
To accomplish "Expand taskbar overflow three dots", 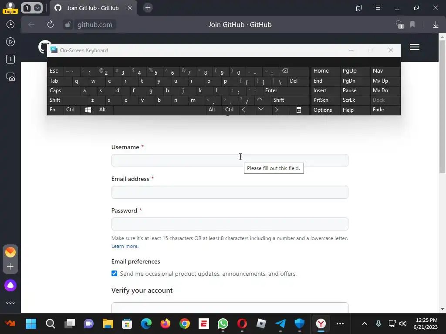I will coord(340,324).
